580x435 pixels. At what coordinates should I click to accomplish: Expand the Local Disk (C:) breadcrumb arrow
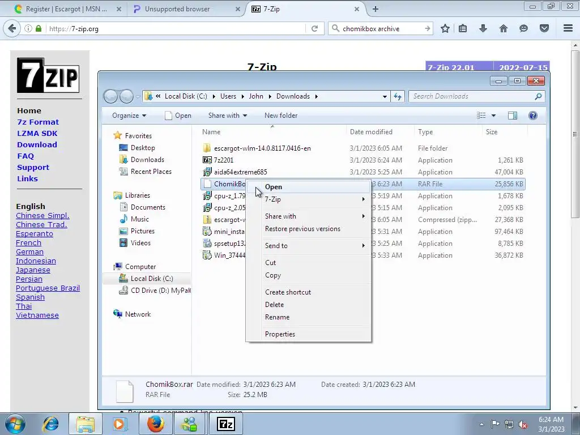pos(214,96)
